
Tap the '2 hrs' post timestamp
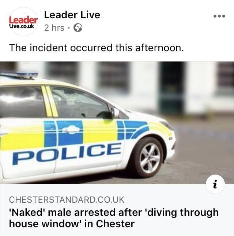(54, 28)
